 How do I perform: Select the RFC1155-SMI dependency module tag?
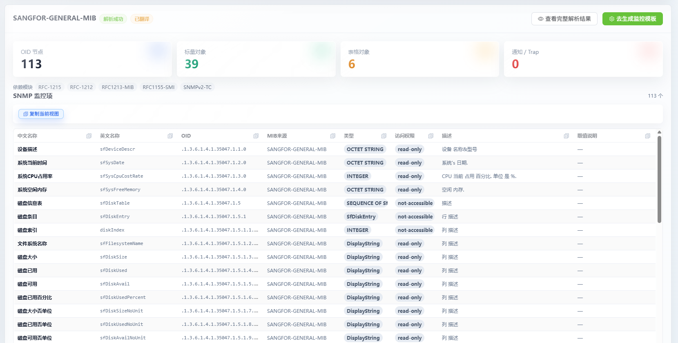click(158, 87)
